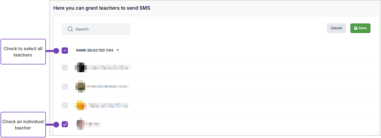Focus the Search text field
The height and width of the screenshot is (138, 381).
99,29
